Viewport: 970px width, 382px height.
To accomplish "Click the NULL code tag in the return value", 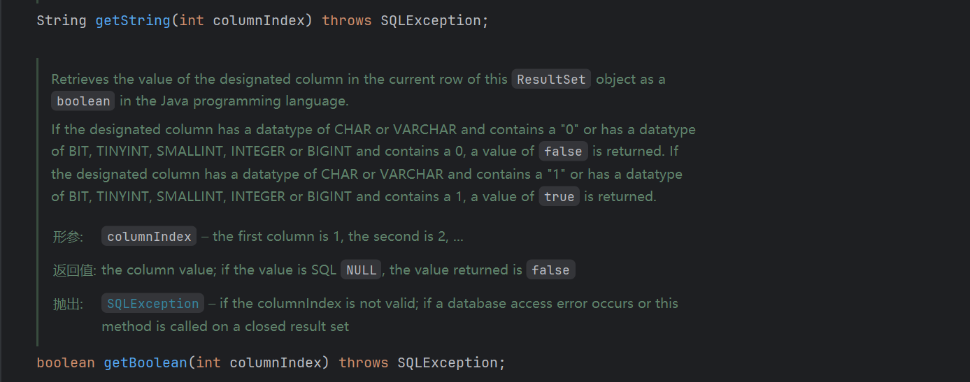I will pos(361,270).
